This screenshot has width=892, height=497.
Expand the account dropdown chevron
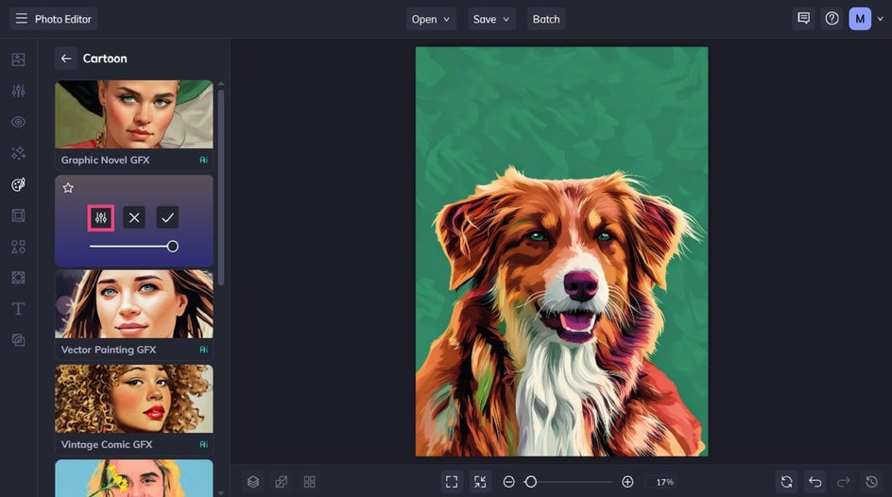880,19
